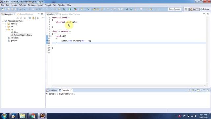The height and width of the screenshot is (119, 211).
Task: Click the Eclipse taskbar icon
Action: 43,116
